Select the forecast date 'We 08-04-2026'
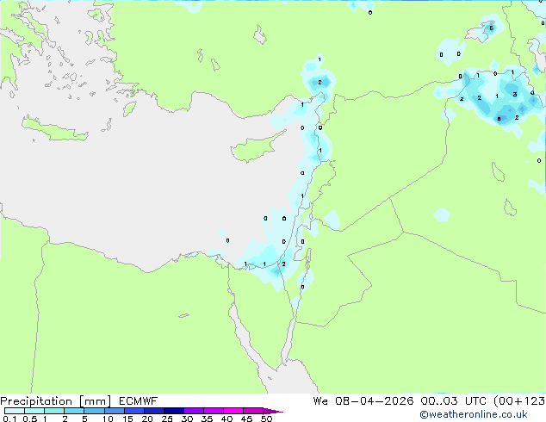 (363, 401)
